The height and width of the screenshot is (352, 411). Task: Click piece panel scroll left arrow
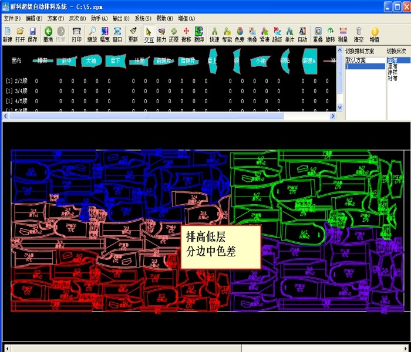(x=6, y=116)
